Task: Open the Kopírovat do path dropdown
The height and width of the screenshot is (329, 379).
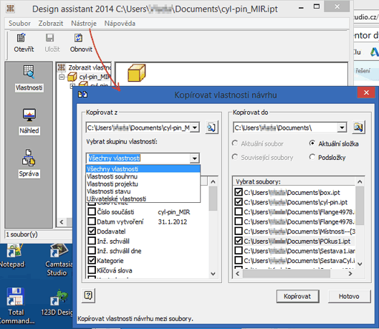Action: coord(342,128)
